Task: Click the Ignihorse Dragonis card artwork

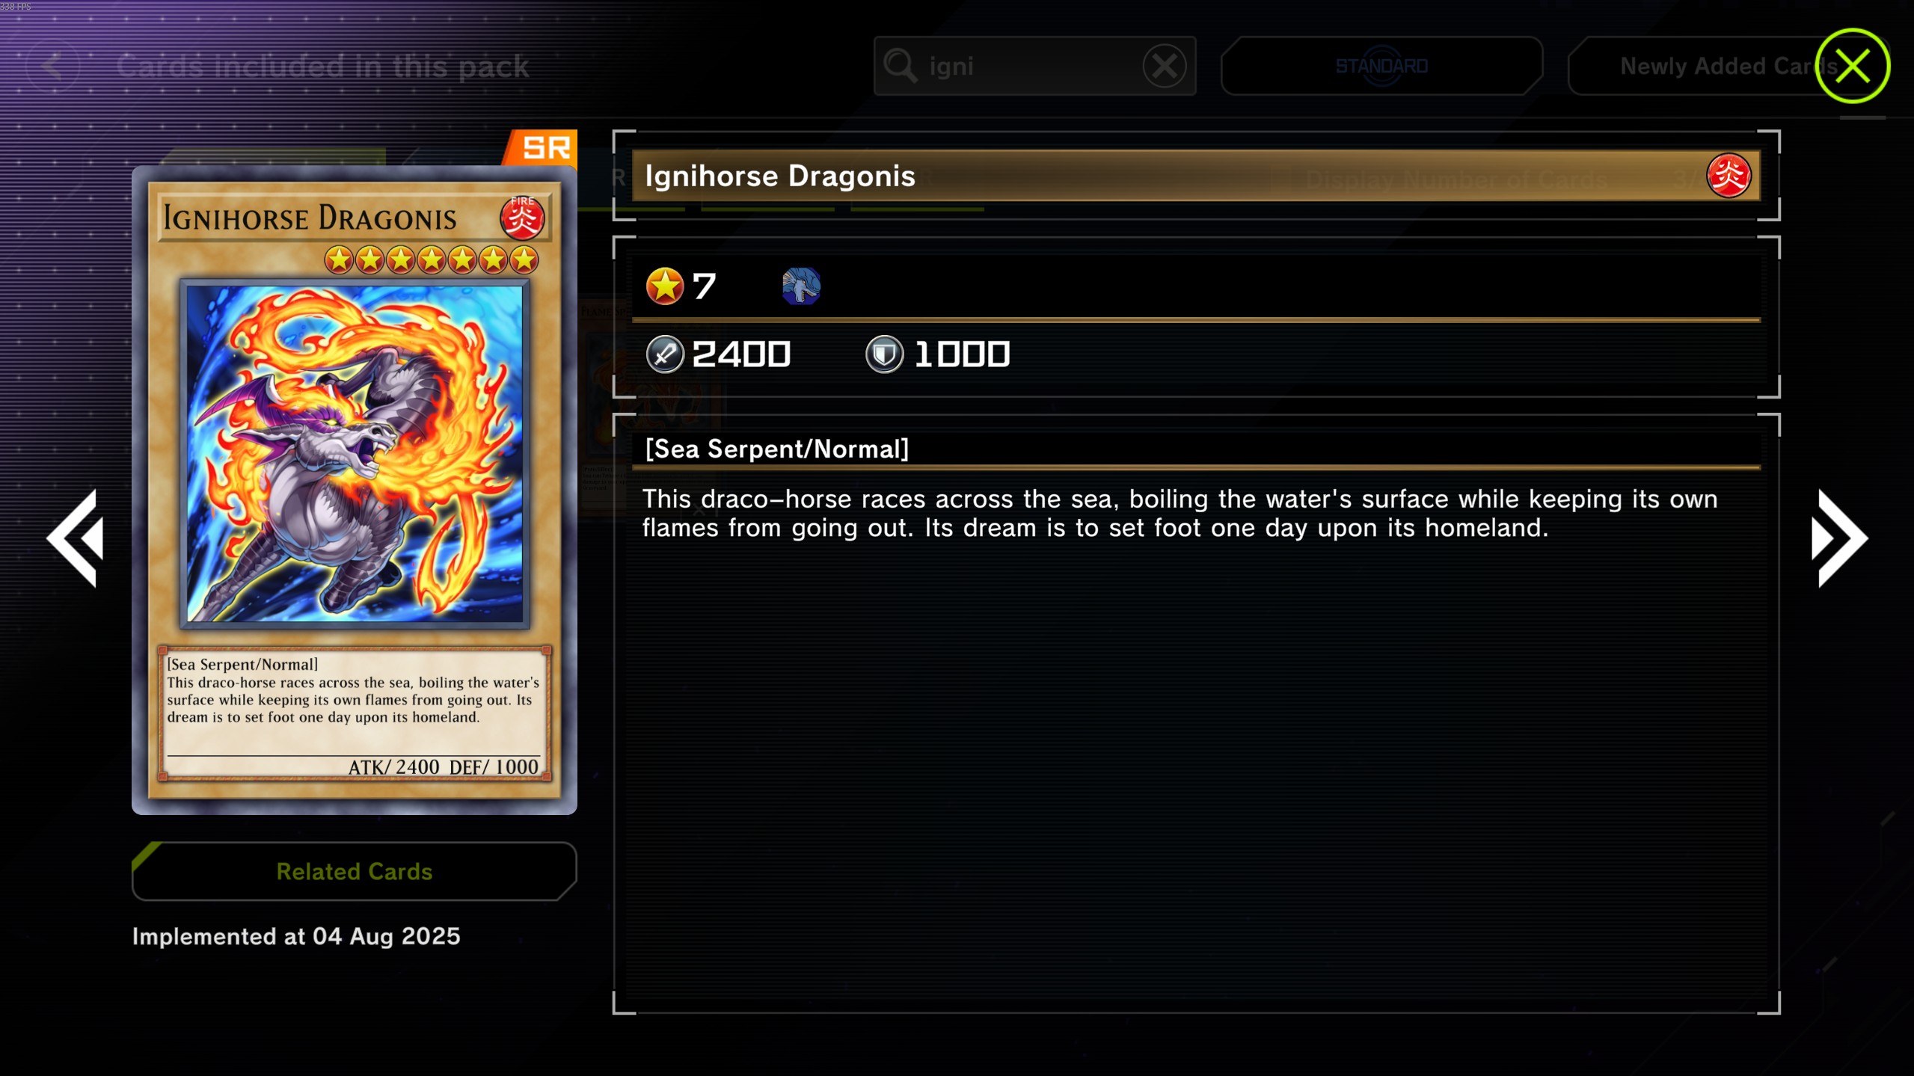Action: coord(355,454)
